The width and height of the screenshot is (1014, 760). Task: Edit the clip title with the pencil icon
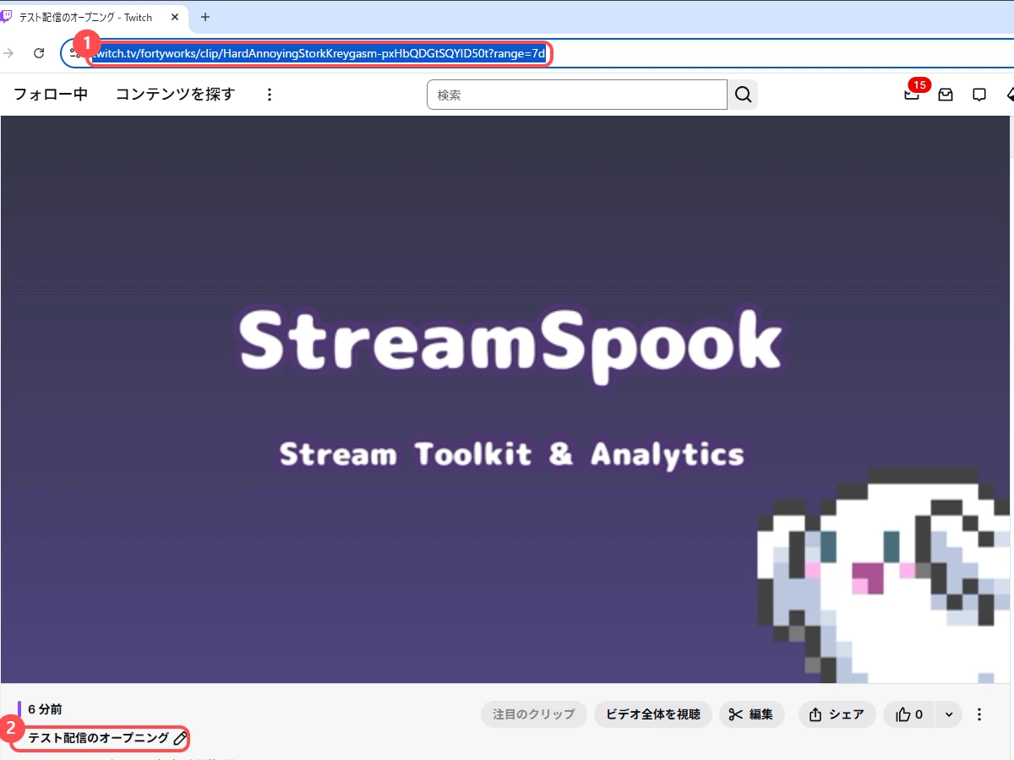tap(180, 738)
